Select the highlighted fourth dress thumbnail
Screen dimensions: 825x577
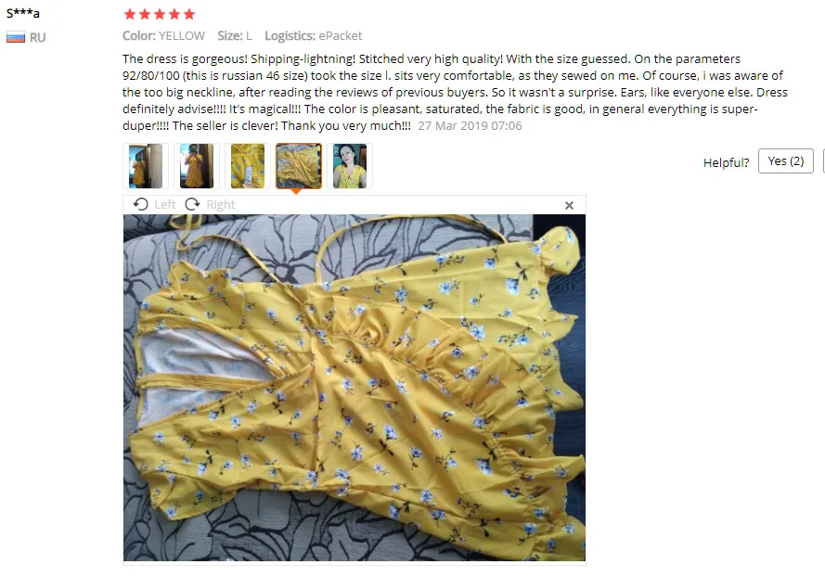click(x=298, y=166)
